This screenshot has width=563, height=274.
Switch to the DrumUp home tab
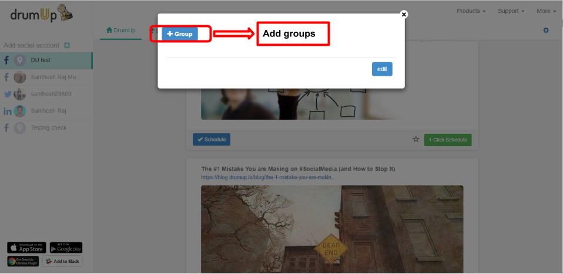point(121,31)
